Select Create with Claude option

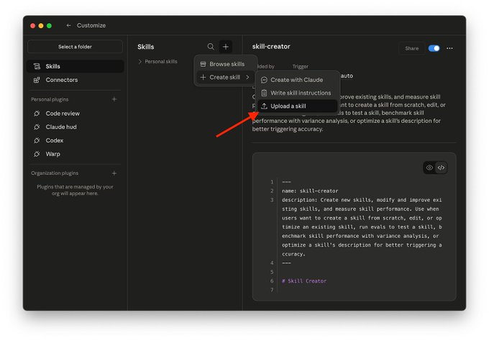pos(297,80)
